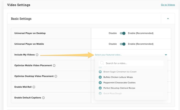
Task: Select Quick Pizza Dough video entry
Action: 113,93
